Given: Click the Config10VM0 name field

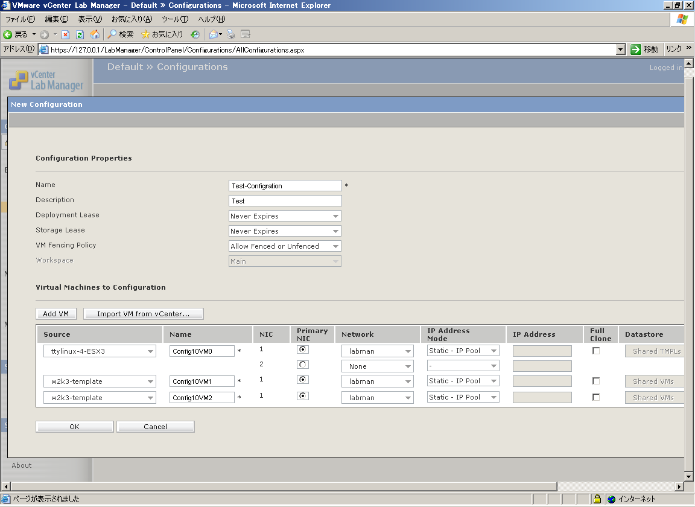Looking at the screenshot, I should click(x=202, y=351).
